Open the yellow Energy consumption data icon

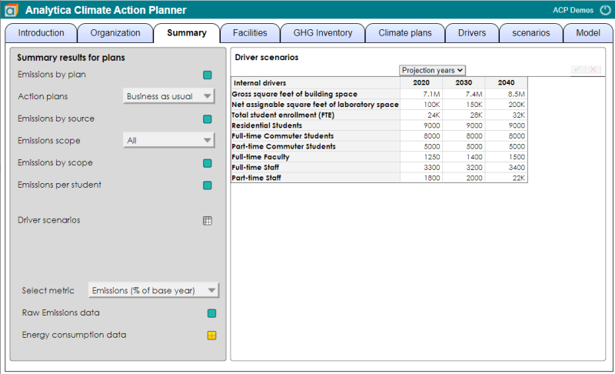pos(212,336)
